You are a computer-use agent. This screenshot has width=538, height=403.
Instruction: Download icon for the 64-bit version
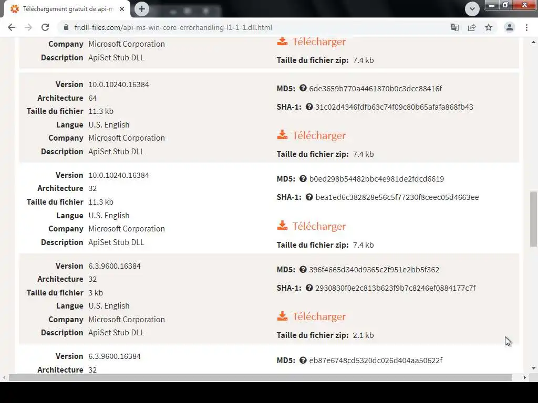(x=282, y=135)
